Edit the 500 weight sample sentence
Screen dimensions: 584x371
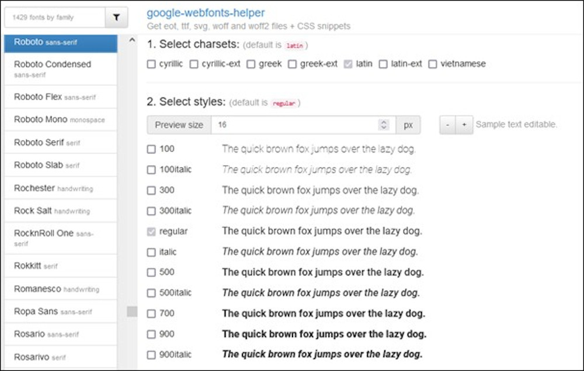click(323, 272)
